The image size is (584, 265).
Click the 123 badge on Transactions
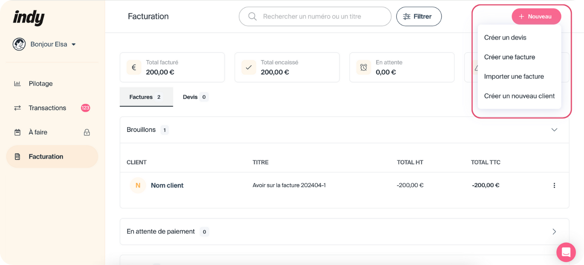(x=85, y=108)
